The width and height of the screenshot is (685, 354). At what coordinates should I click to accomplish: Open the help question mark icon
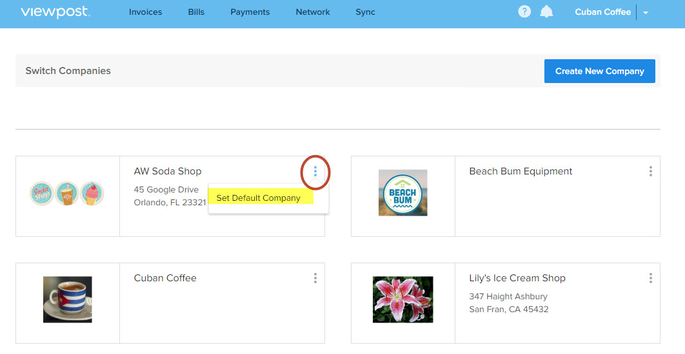tap(524, 12)
